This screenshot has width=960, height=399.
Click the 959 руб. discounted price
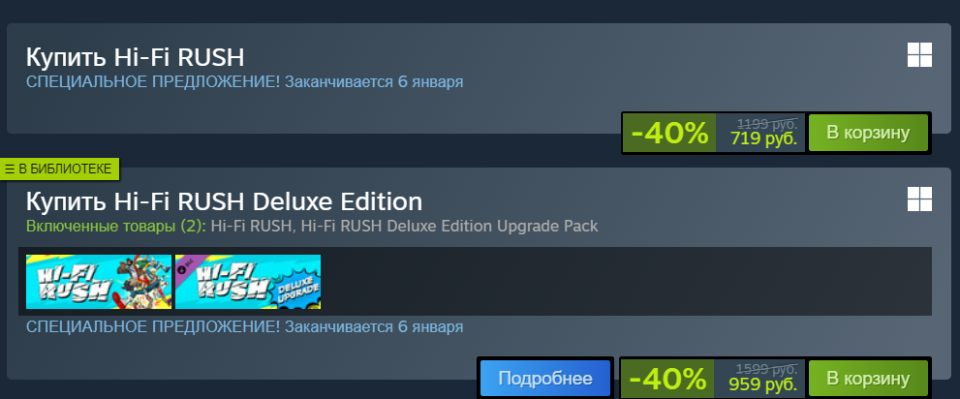pyautogui.click(x=762, y=384)
